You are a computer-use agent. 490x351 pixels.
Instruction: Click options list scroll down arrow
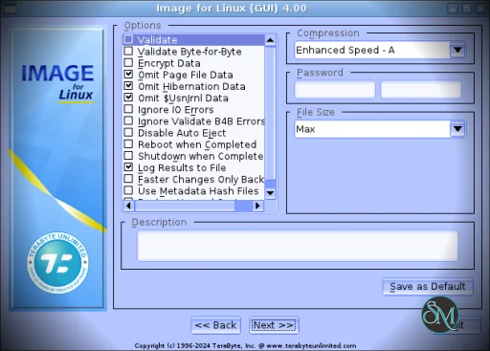tap(270, 193)
